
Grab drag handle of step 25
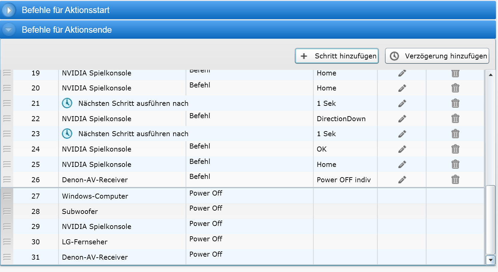7,164
